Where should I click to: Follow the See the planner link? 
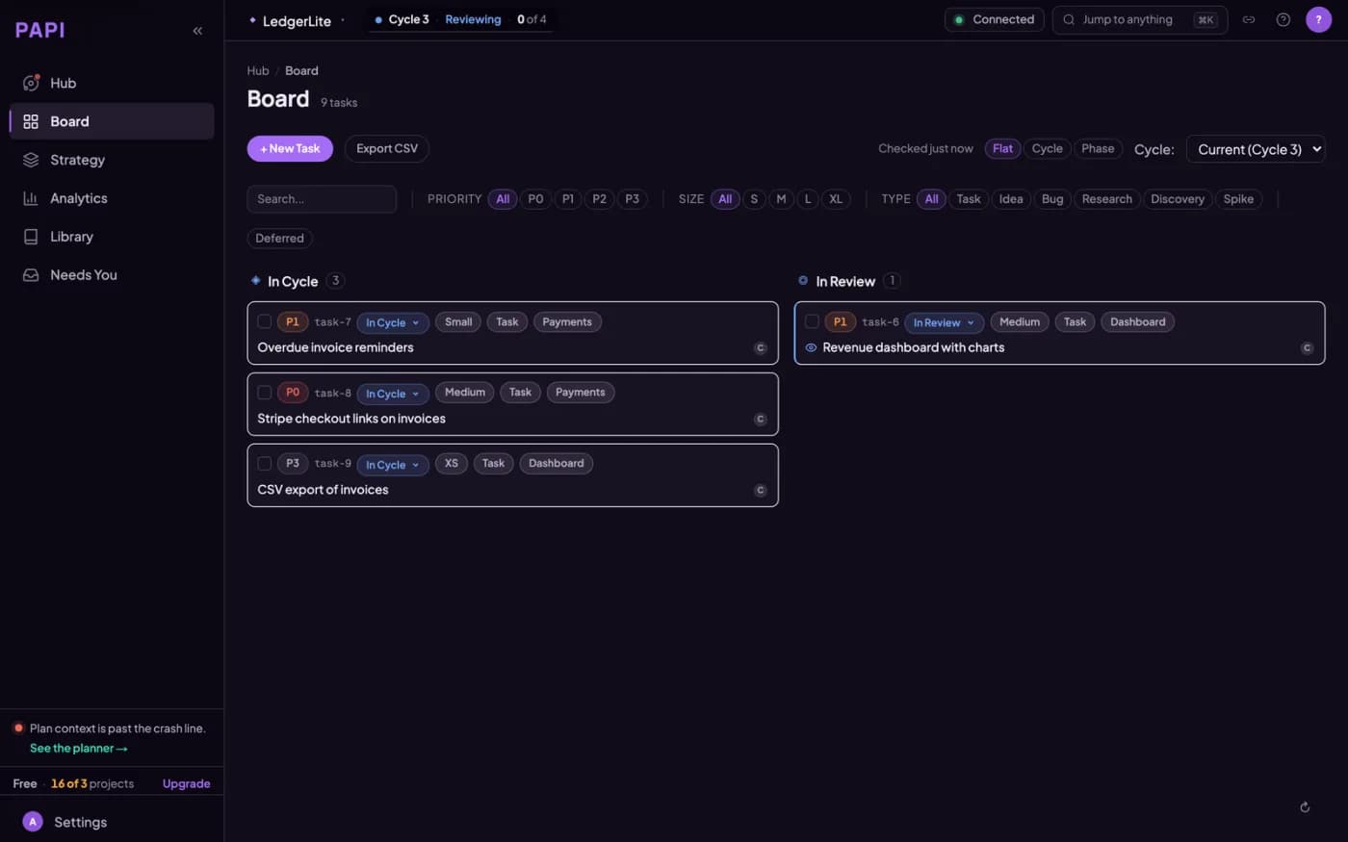click(79, 749)
